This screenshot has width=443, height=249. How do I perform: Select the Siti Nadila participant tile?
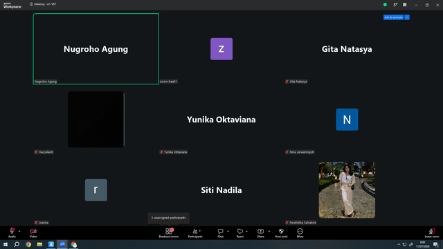click(221, 190)
